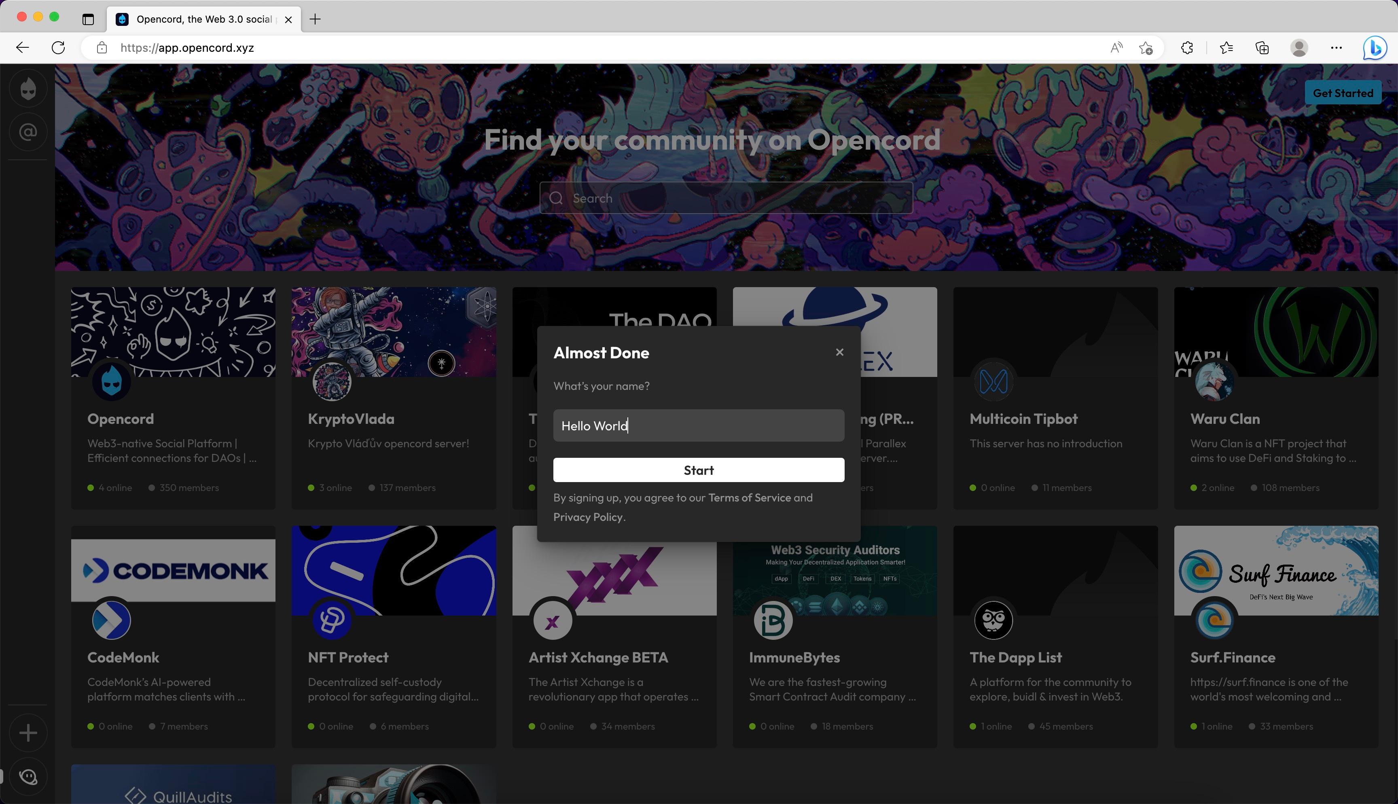Open the Surf.Finance card title
Viewport: 1398px width, 804px height.
click(x=1233, y=657)
